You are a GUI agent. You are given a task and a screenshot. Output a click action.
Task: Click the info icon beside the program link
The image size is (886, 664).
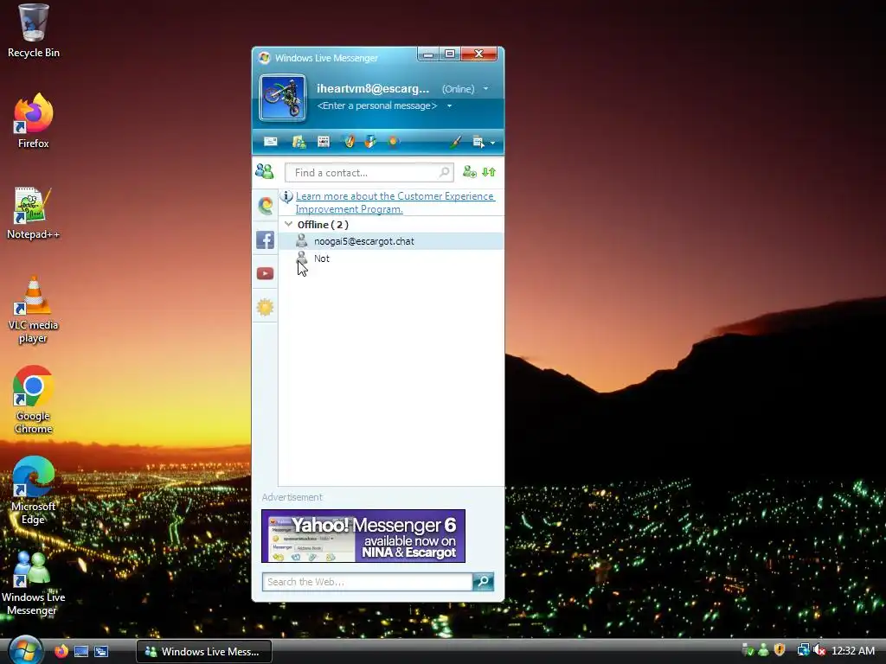(286, 196)
